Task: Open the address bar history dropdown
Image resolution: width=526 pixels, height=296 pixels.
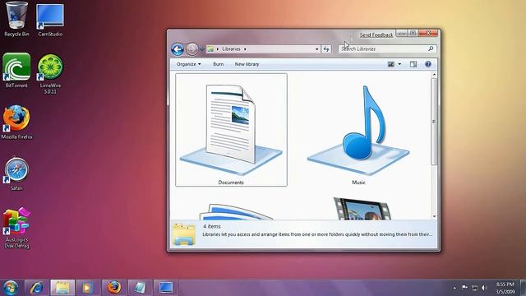Action: pyautogui.click(x=316, y=49)
